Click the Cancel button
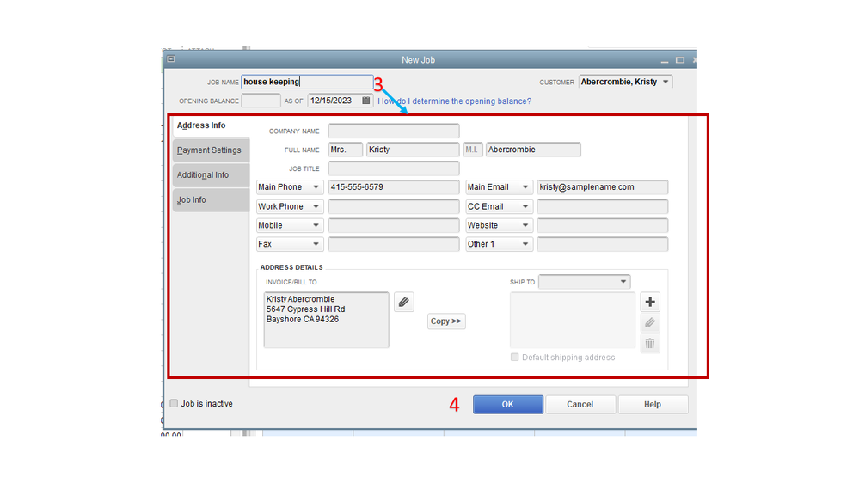Viewport: 859px width, 483px height. (x=580, y=404)
